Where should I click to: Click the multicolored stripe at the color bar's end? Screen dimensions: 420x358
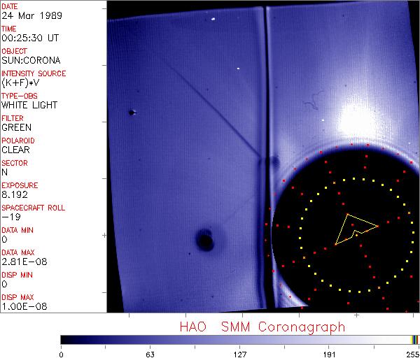click(415, 339)
